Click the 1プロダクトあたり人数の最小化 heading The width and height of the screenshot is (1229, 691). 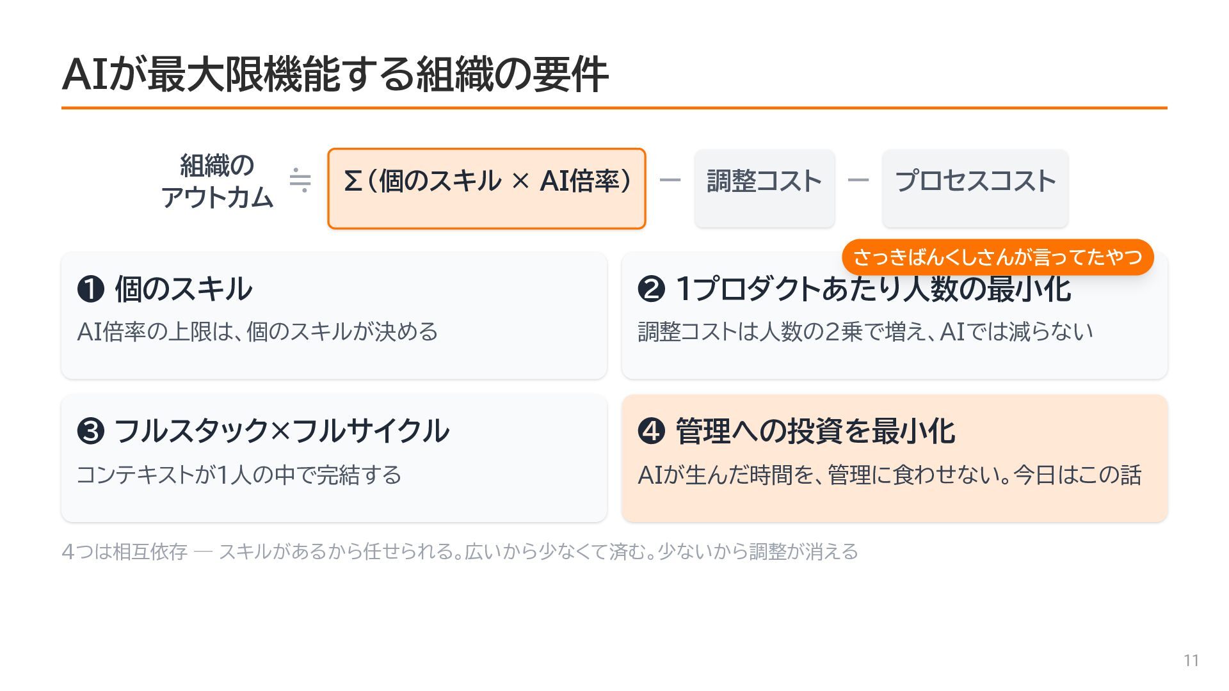873,289
